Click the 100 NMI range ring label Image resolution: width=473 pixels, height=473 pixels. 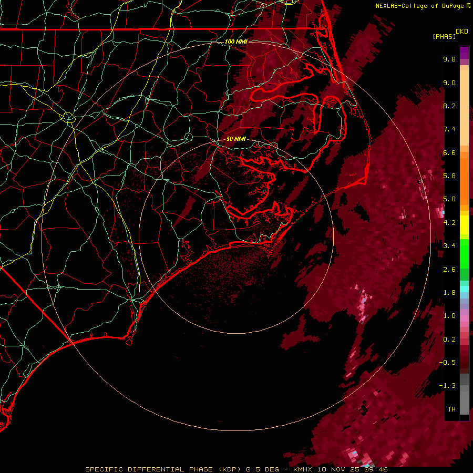pos(236,42)
